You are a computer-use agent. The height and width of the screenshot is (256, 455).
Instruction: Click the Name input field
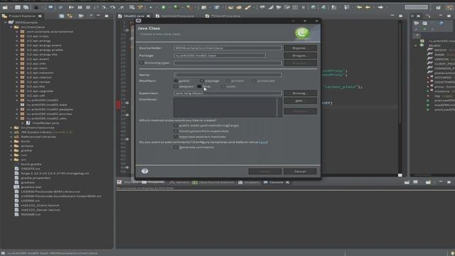click(227, 75)
